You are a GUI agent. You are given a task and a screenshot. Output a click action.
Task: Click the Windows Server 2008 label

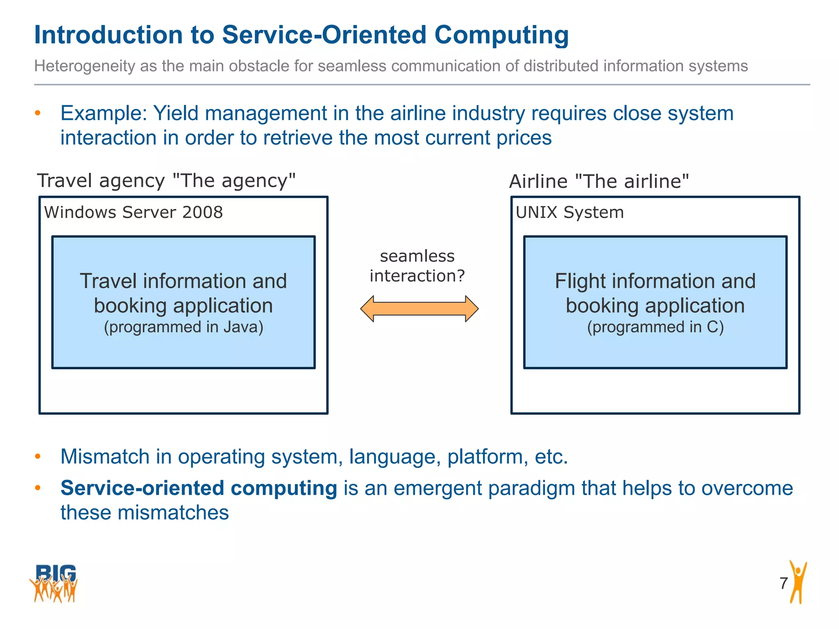[134, 213]
